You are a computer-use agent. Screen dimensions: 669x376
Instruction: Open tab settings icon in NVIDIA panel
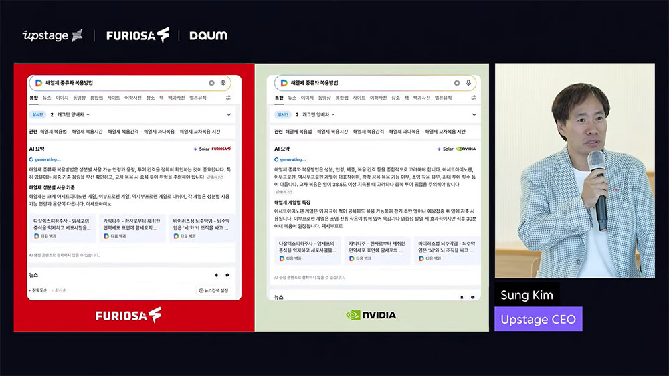[x=474, y=98]
